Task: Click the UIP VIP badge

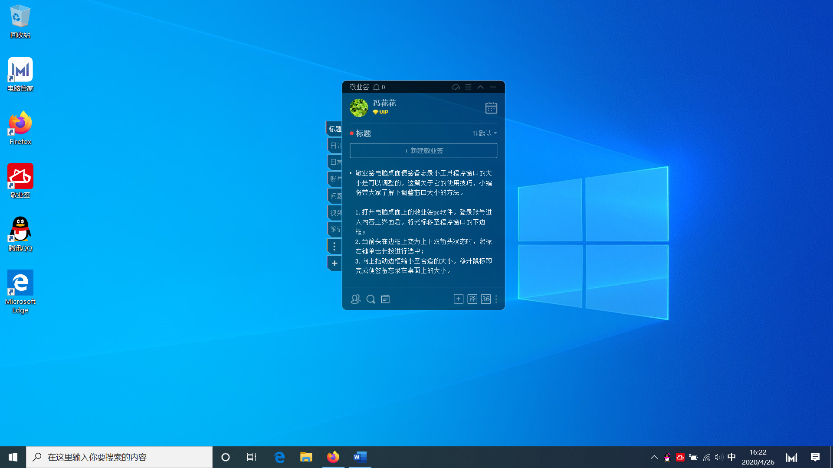Action: pyautogui.click(x=380, y=112)
